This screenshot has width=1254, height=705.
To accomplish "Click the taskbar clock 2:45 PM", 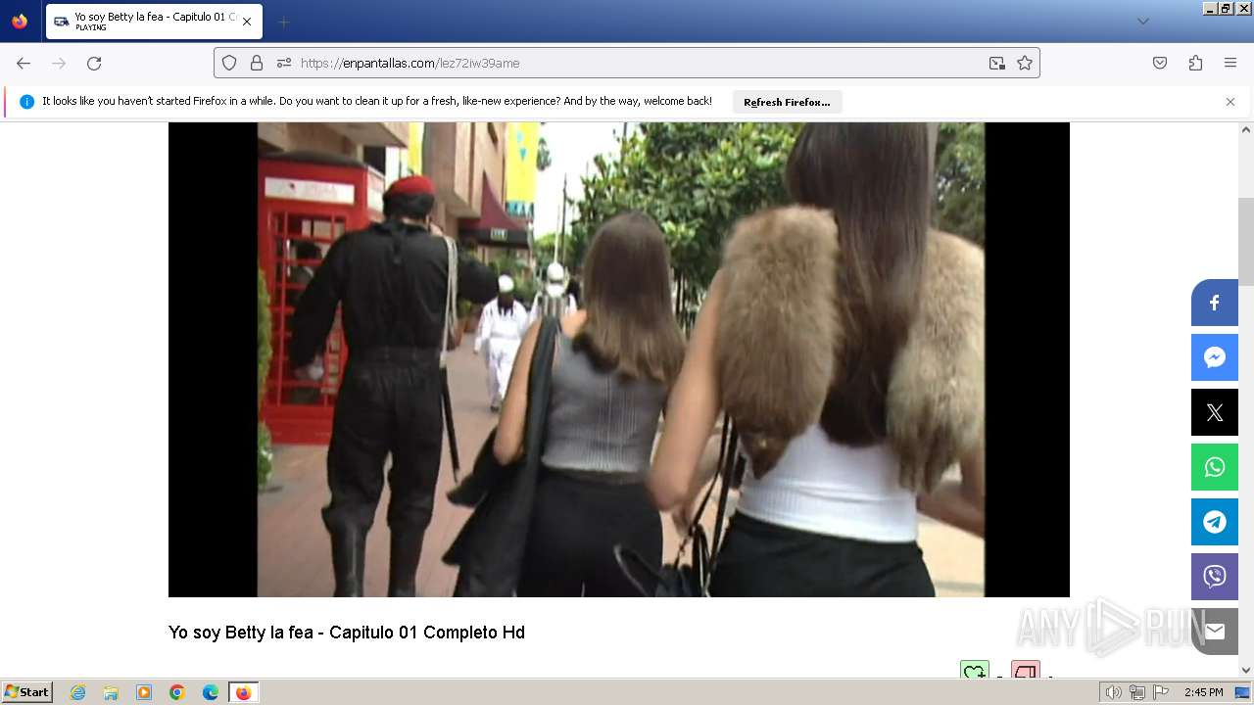I will [1203, 692].
